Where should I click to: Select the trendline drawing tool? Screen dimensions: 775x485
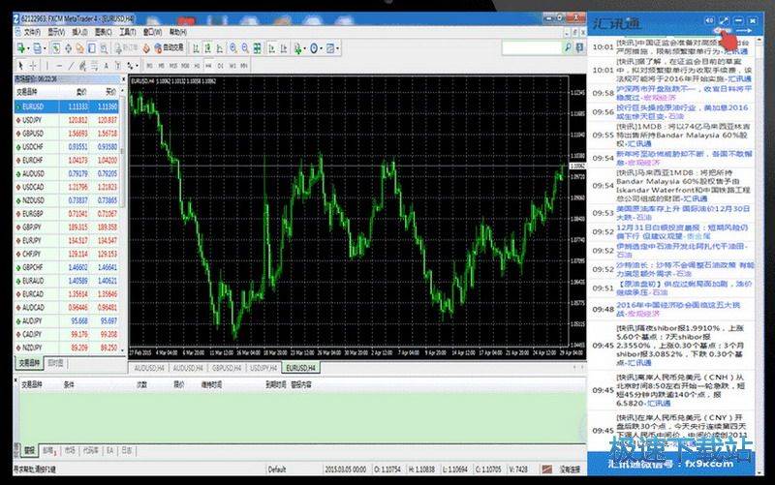click(71, 66)
